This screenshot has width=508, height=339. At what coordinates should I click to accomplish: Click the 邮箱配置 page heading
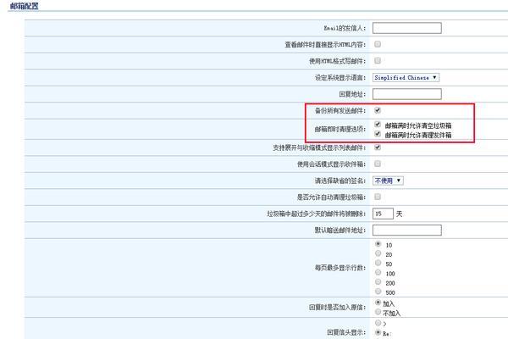click(25, 6)
